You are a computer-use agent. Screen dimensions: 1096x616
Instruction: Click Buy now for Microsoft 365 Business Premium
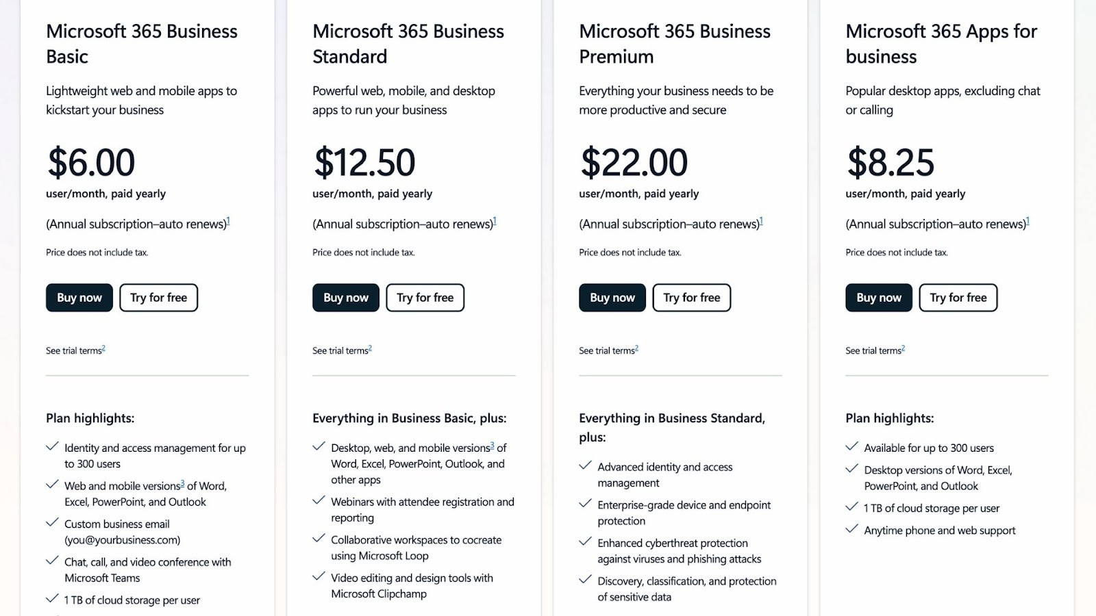[x=612, y=297]
